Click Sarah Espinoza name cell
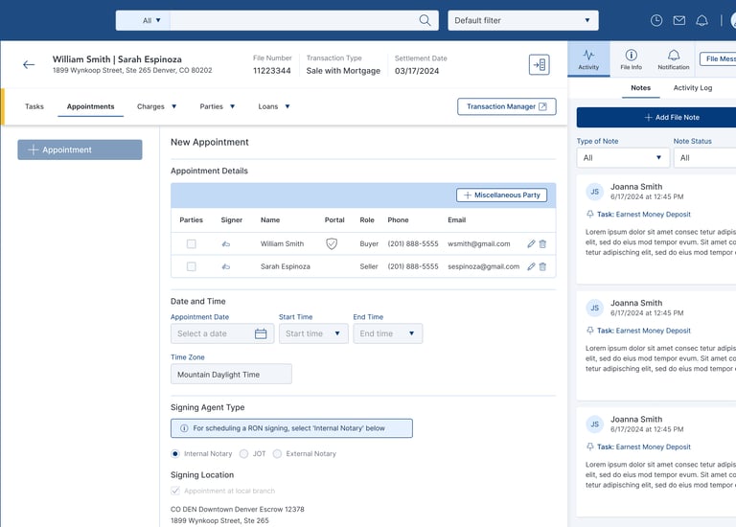This screenshot has height=527, width=736. pyautogui.click(x=286, y=266)
